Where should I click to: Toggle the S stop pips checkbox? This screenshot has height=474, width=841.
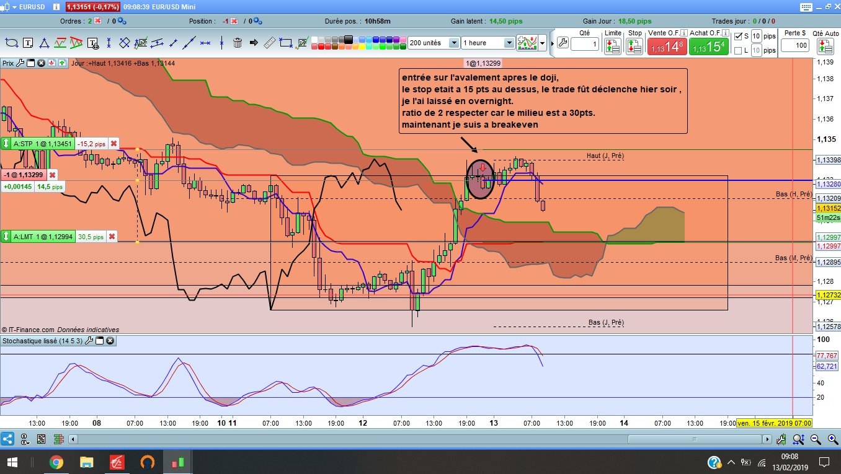click(x=737, y=36)
